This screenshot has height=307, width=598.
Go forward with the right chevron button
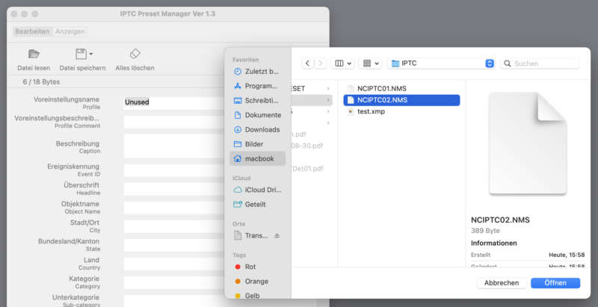[x=320, y=63]
